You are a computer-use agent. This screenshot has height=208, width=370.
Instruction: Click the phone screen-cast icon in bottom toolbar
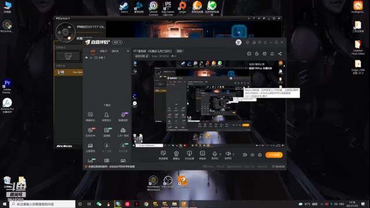click(x=189, y=154)
